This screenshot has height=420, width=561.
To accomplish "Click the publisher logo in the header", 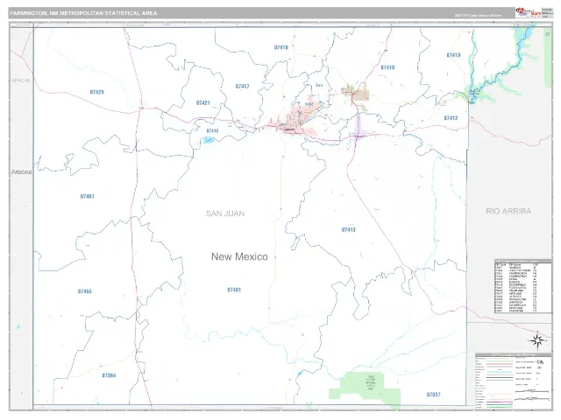I will click(x=529, y=12).
